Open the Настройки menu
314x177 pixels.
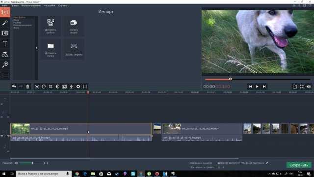(x=49, y=5)
